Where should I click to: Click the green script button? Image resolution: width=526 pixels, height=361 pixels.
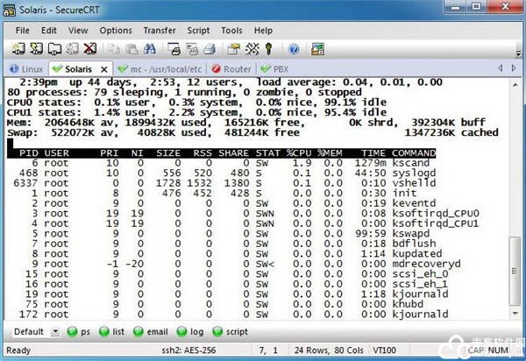tap(230, 331)
